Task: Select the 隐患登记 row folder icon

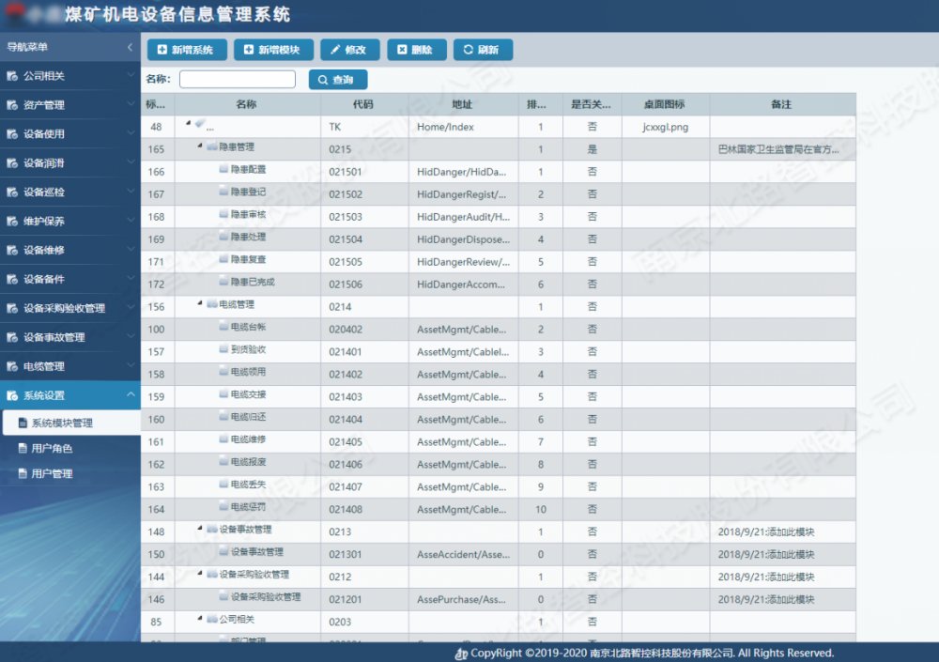Action: click(223, 192)
